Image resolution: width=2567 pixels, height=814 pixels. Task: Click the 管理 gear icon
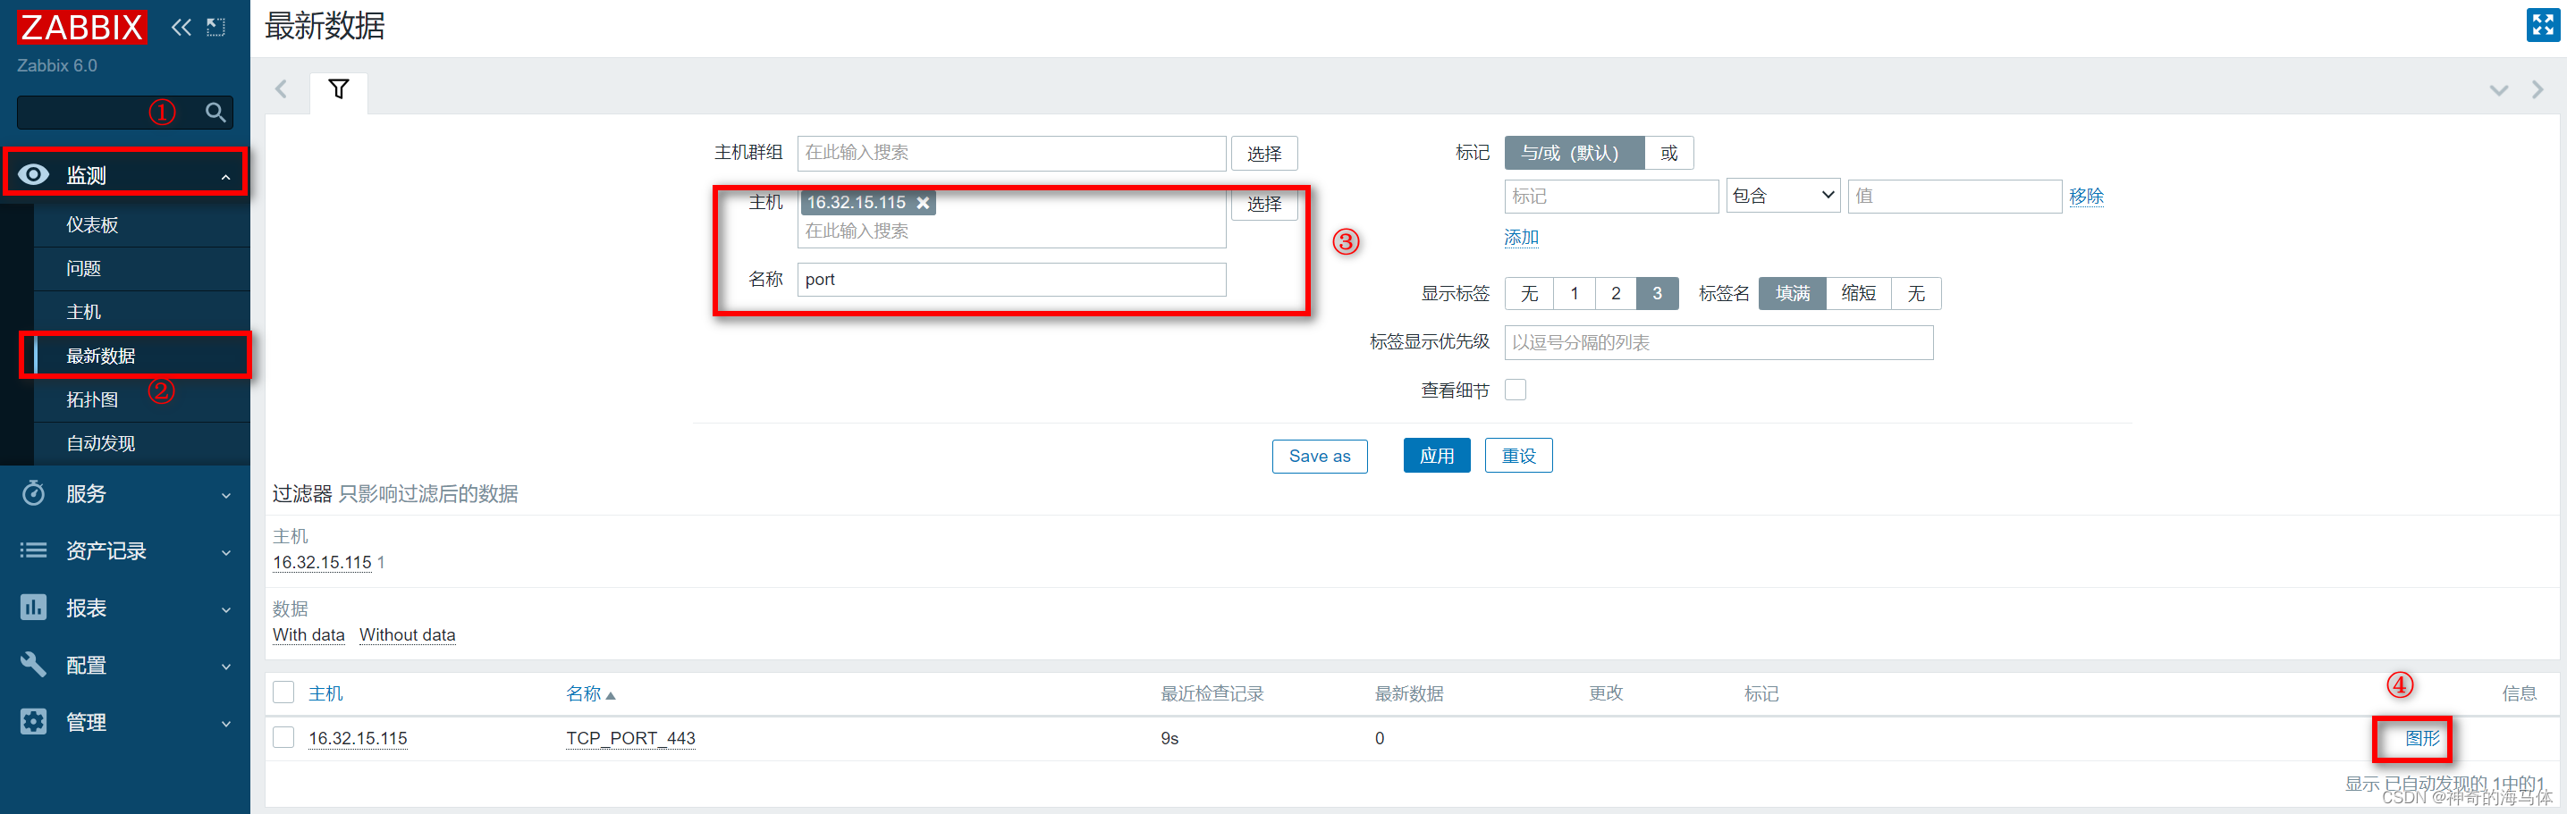coord(33,721)
